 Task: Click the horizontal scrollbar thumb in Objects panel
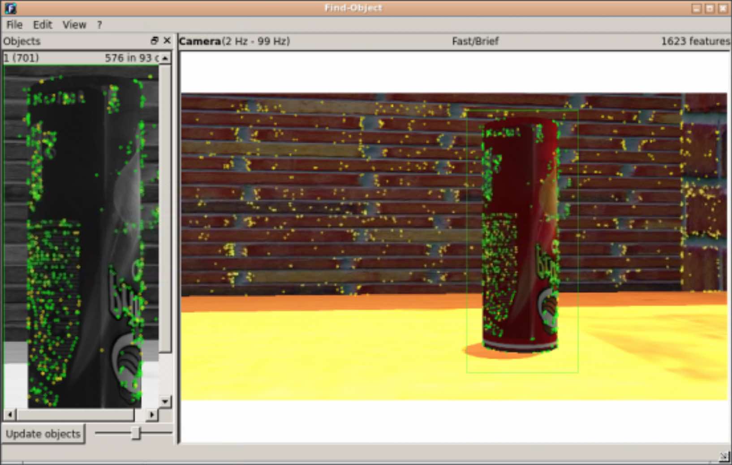pyautogui.click(x=75, y=414)
